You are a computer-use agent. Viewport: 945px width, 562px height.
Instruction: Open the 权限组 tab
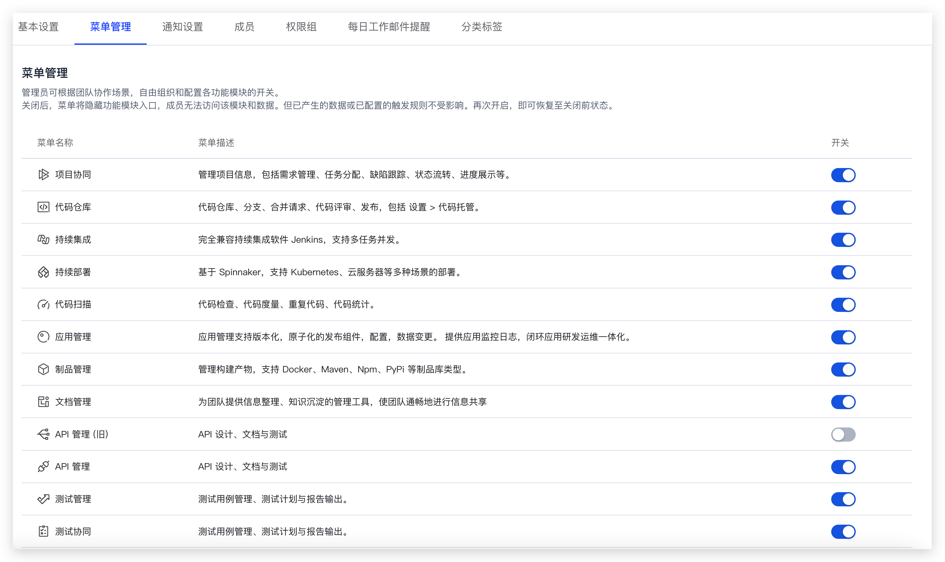click(x=301, y=26)
